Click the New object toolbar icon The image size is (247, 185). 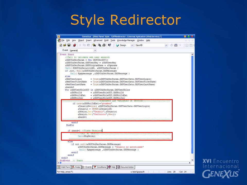tap(61, 45)
